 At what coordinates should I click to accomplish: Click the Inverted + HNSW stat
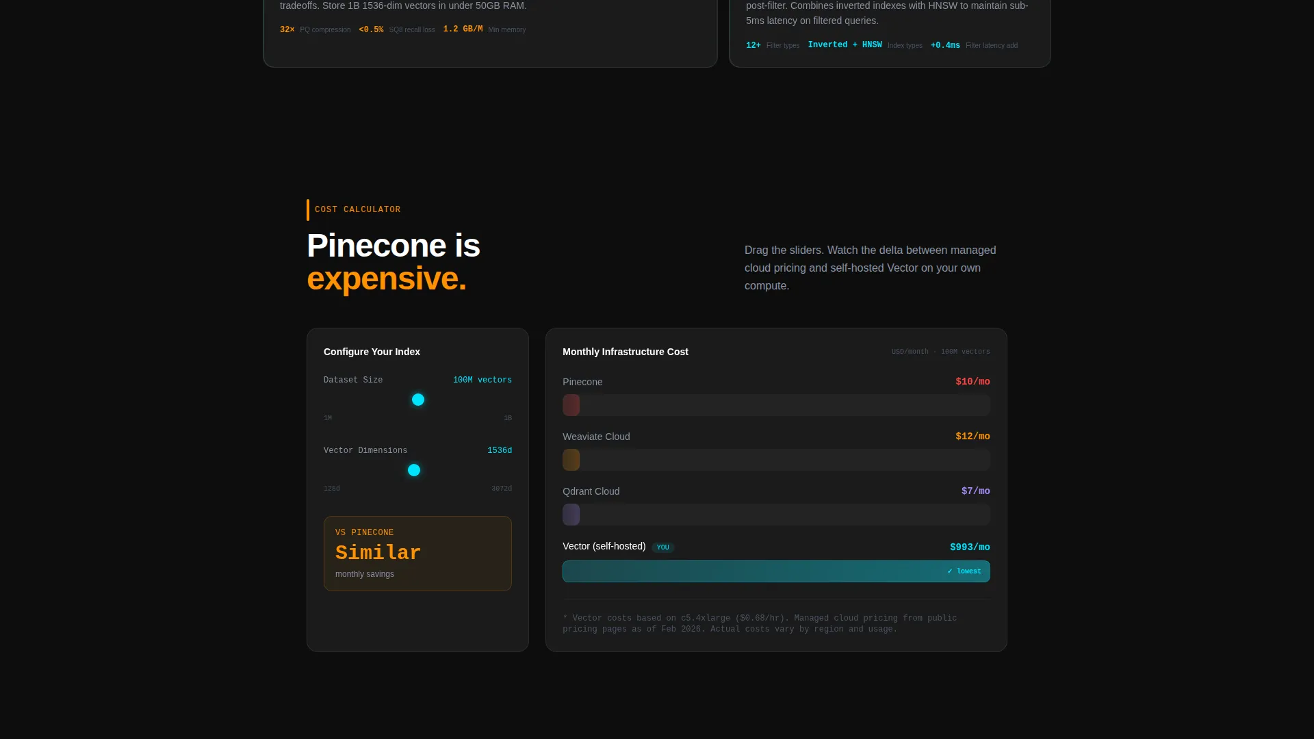865,45
